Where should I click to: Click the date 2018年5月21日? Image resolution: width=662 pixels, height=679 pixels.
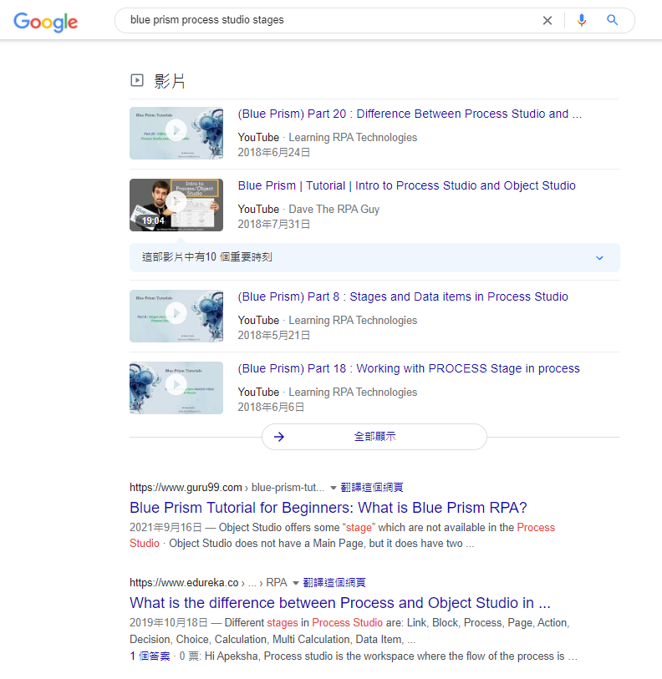point(274,336)
